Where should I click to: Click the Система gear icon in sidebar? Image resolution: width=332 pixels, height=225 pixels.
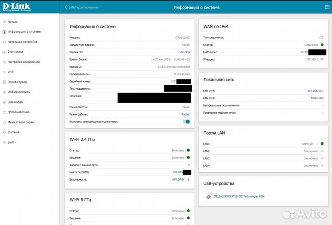[4, 132]
